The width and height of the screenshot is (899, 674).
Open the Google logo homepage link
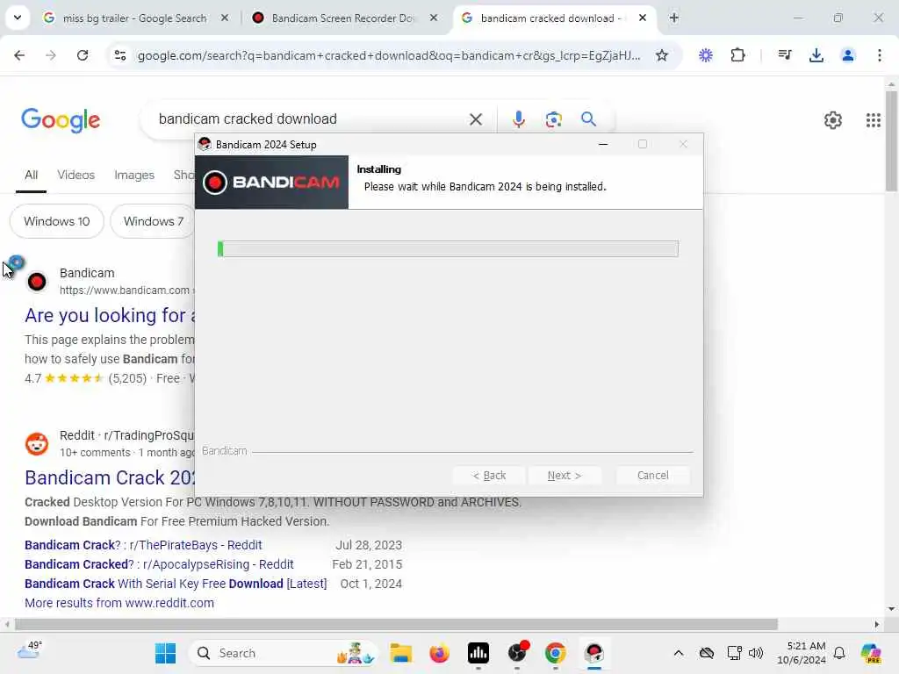[x=61, y=119]
